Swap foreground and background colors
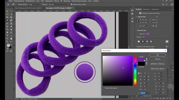Image resolution: width=179 pixels, height=100 pixels. point(11,44)
